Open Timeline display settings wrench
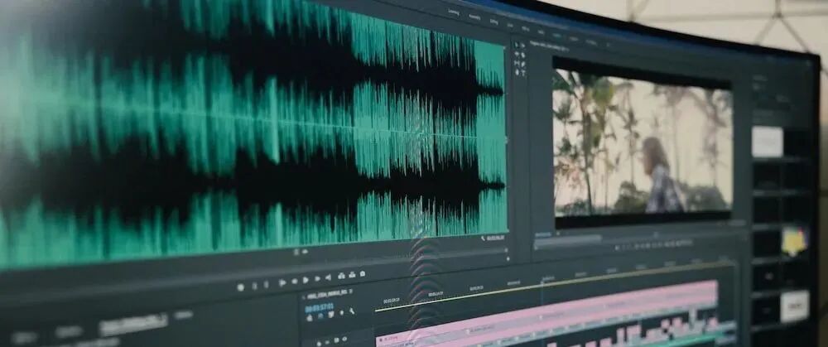Viewport: 828px width, 347px height. [352, 311]
